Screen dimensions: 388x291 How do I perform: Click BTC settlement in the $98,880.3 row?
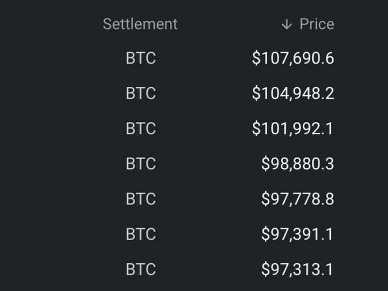click(141, 164)
